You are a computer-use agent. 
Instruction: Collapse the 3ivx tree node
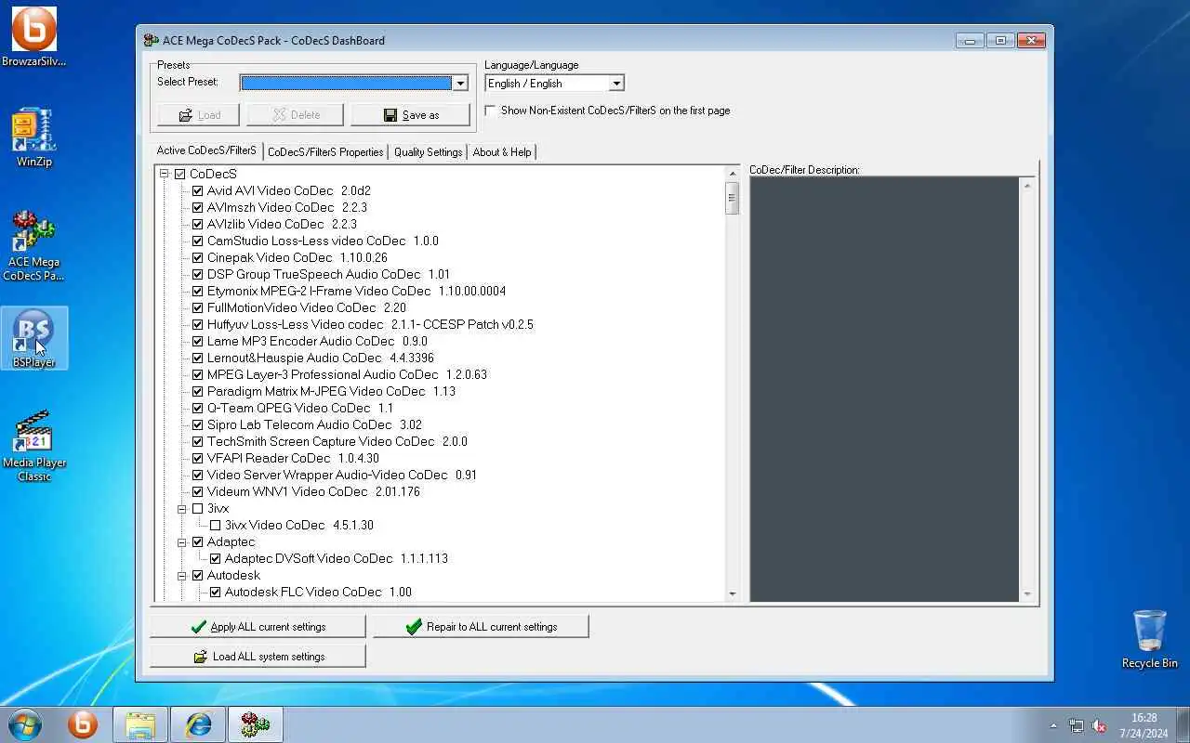click(x=182, y=508)
